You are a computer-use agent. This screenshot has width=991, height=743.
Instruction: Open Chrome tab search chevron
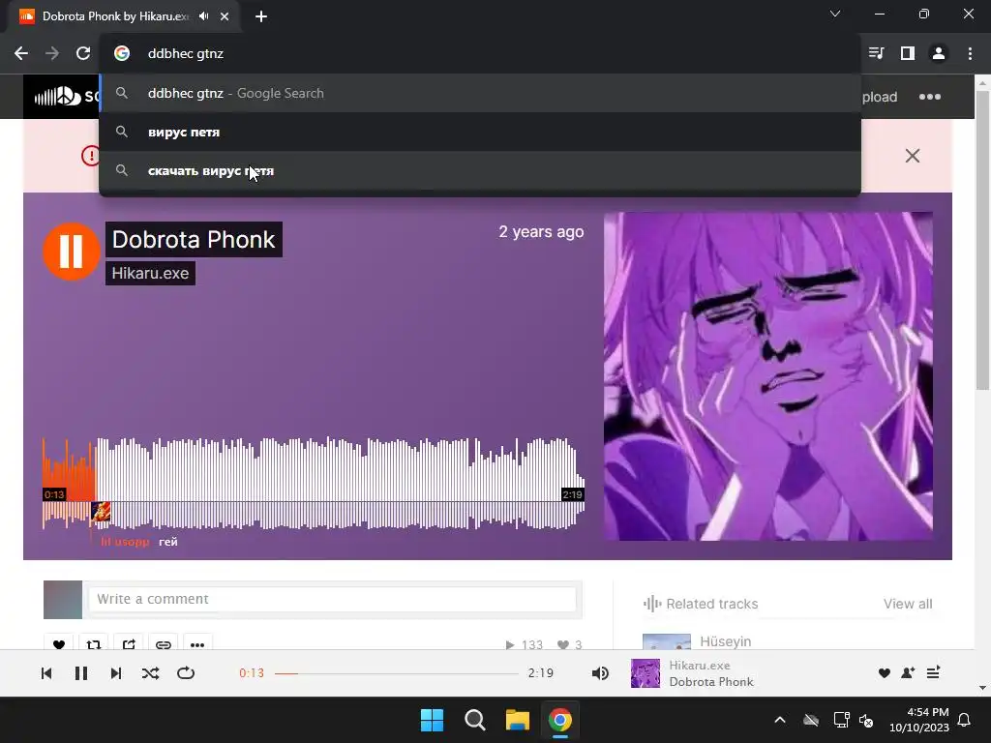click(x=835, y=14)
